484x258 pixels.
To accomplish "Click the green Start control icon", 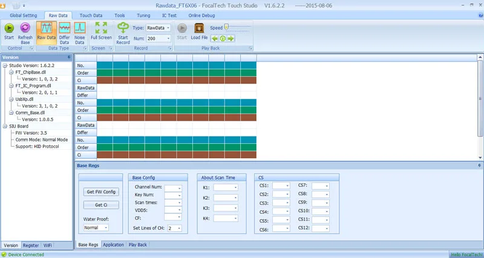I will tap(9, 28).
